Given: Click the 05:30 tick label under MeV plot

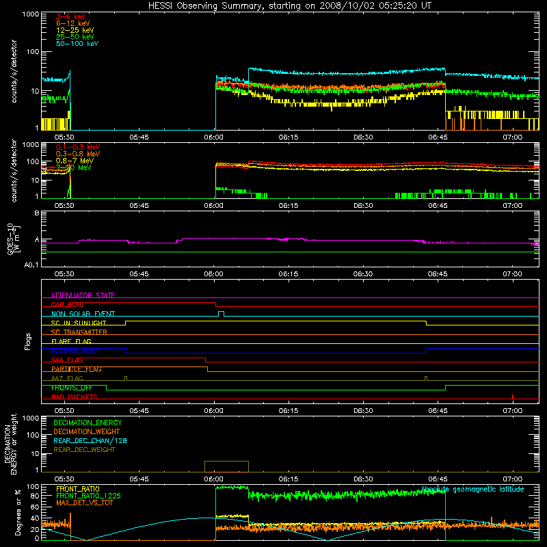Looking at the screenshot, I should 64,206.
